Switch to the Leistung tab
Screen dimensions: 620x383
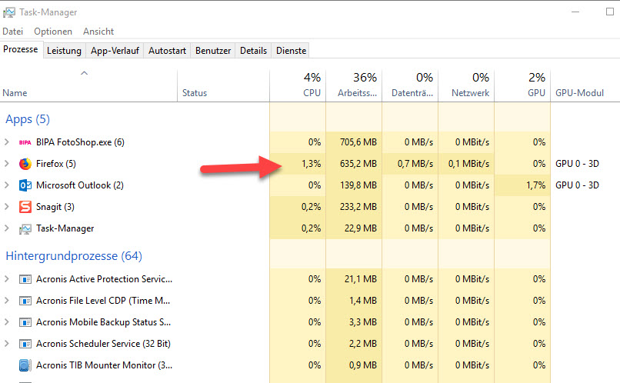point(64,51)
